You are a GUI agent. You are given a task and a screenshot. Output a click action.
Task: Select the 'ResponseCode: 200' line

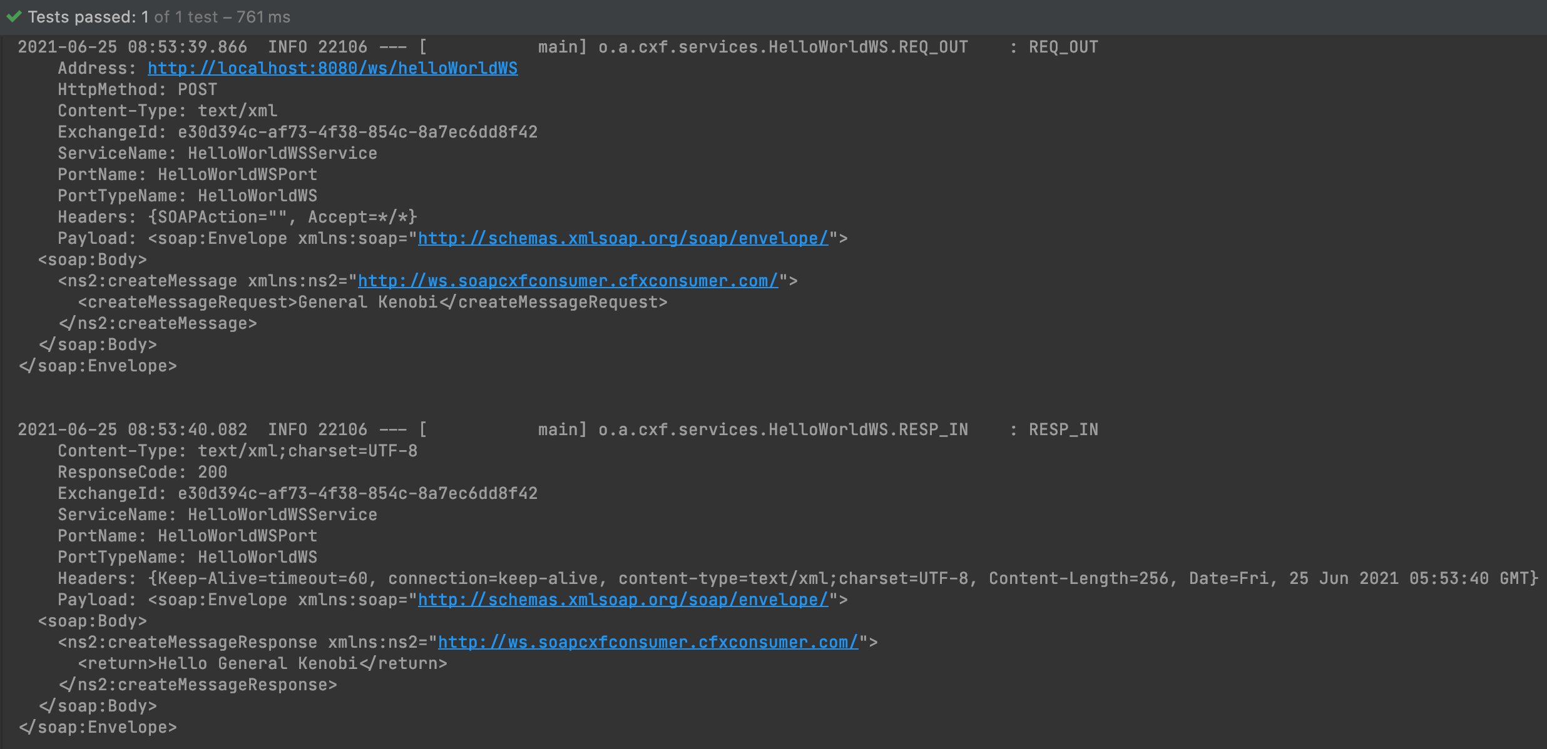pos(142,472)
